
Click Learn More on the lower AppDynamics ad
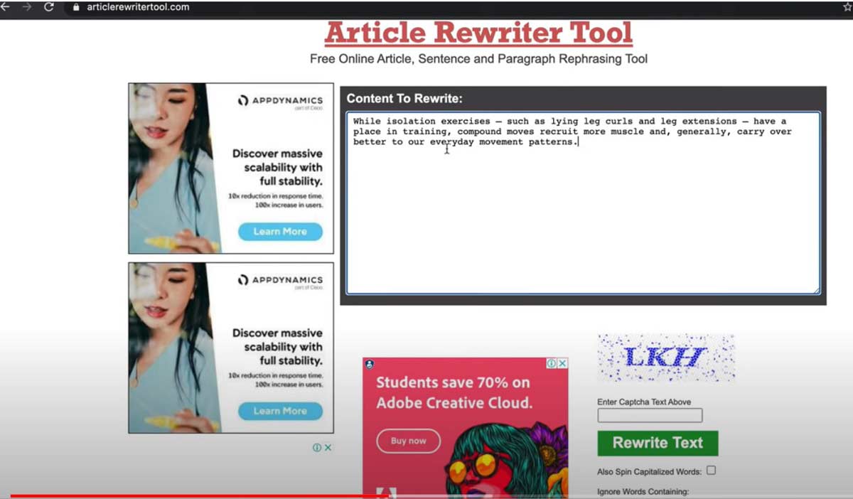[280, 411]
